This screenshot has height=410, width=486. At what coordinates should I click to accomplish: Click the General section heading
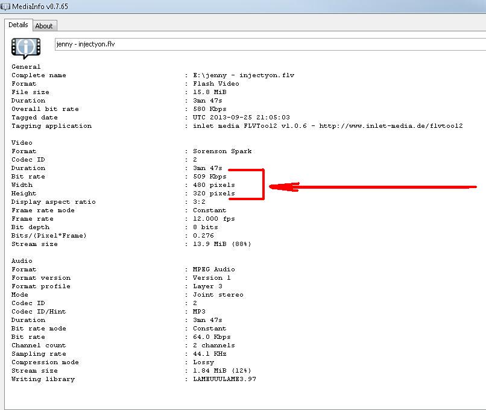26,67
